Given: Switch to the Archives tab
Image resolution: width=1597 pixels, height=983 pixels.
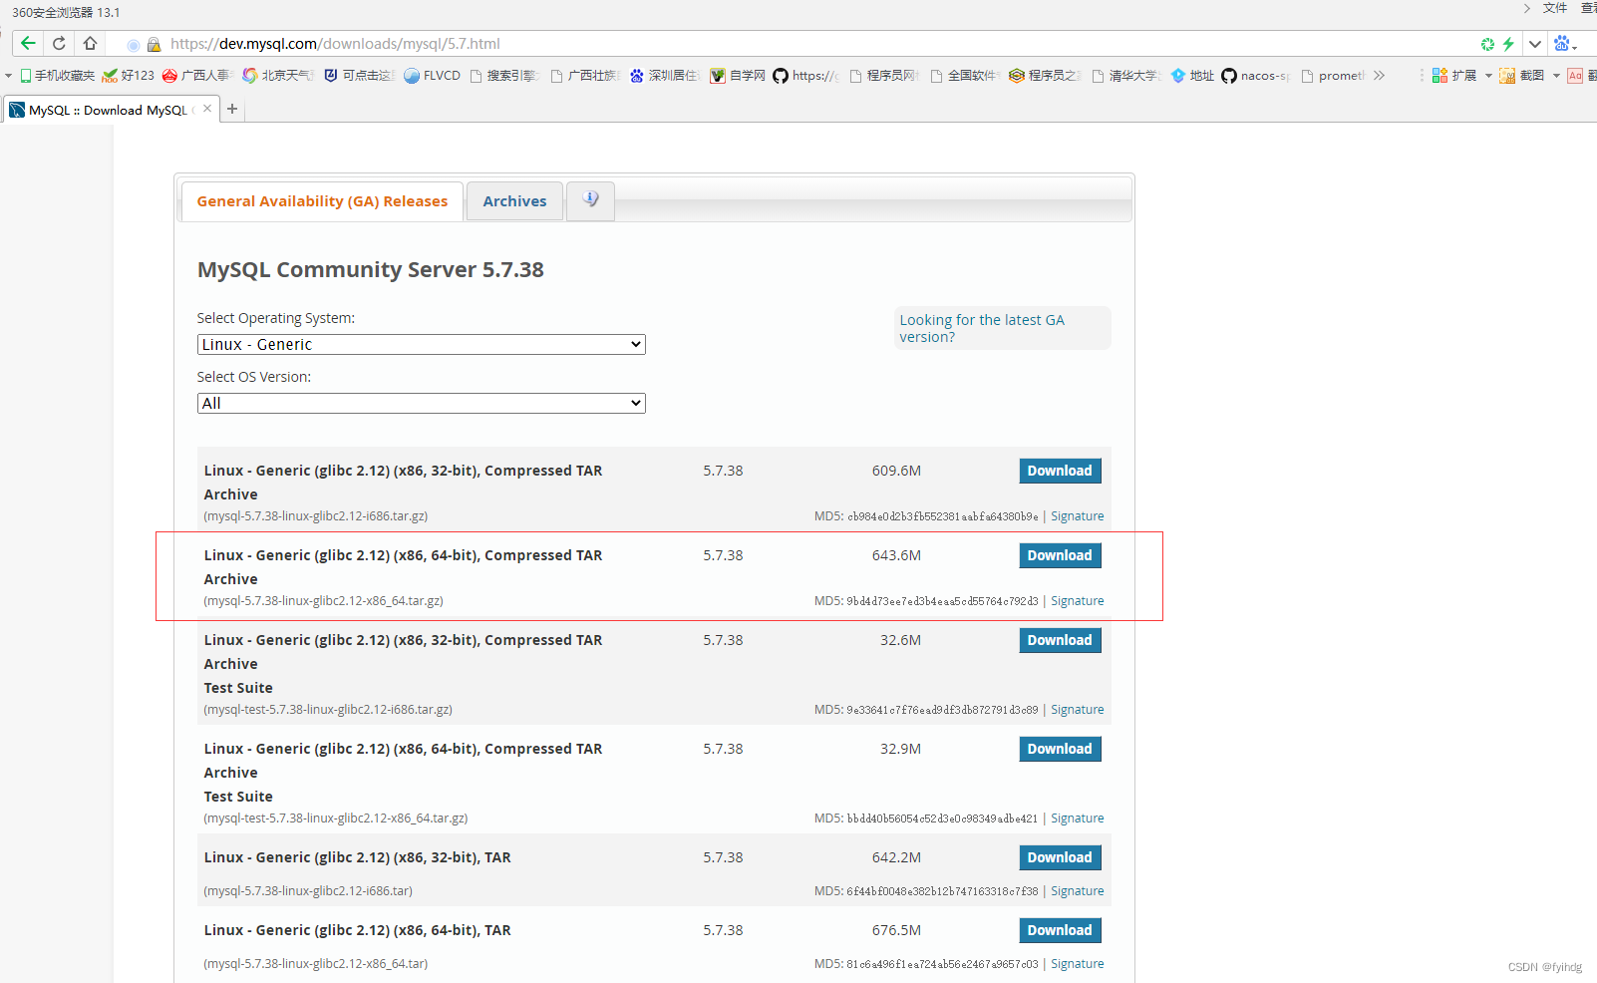Looking at the screenshot, I should tap(514, 201).
